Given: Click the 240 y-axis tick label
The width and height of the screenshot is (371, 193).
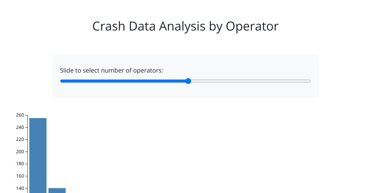Looking at the screenshot, I should click(x=20, y=127).
